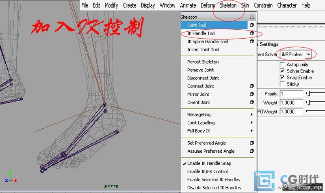Screen dimensions: 325x193
Task: Open Set Preferred Angle options box
Action: pyautogui.click(x=251, y=143)
